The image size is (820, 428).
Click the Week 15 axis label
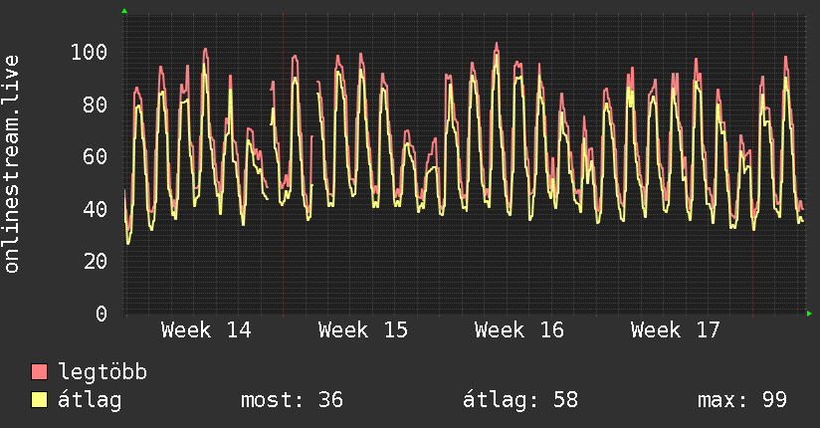(363, 330)
